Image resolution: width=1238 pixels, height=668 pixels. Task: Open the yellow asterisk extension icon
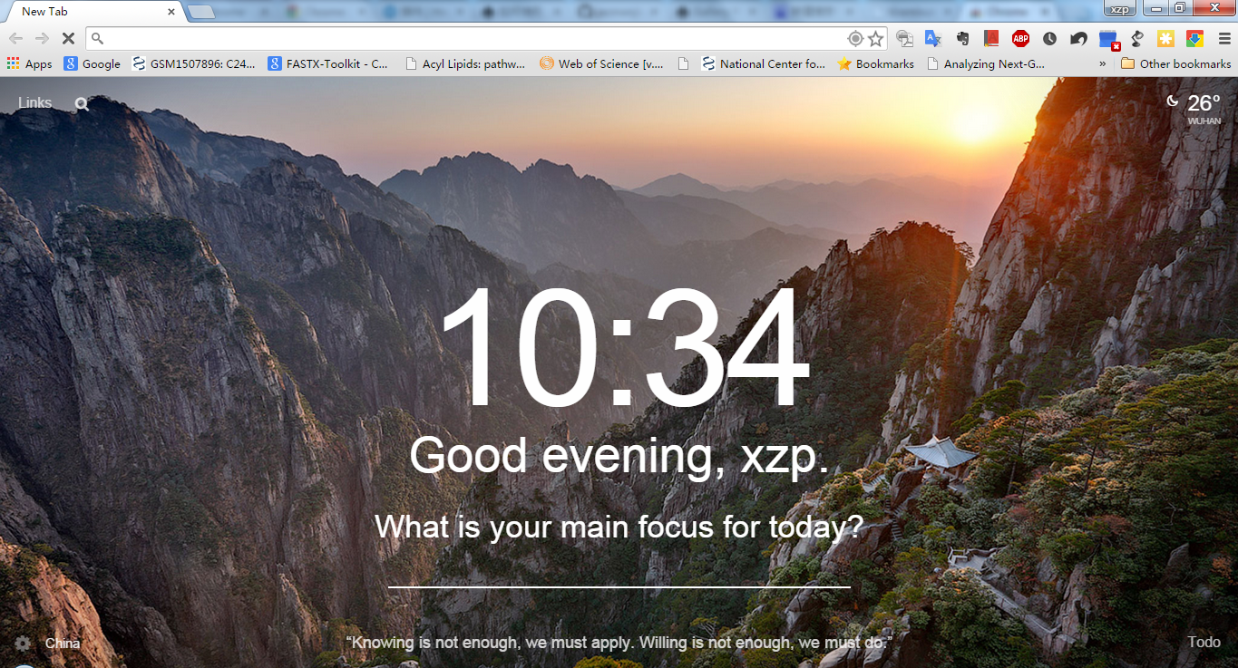(x=1165, y=38)
